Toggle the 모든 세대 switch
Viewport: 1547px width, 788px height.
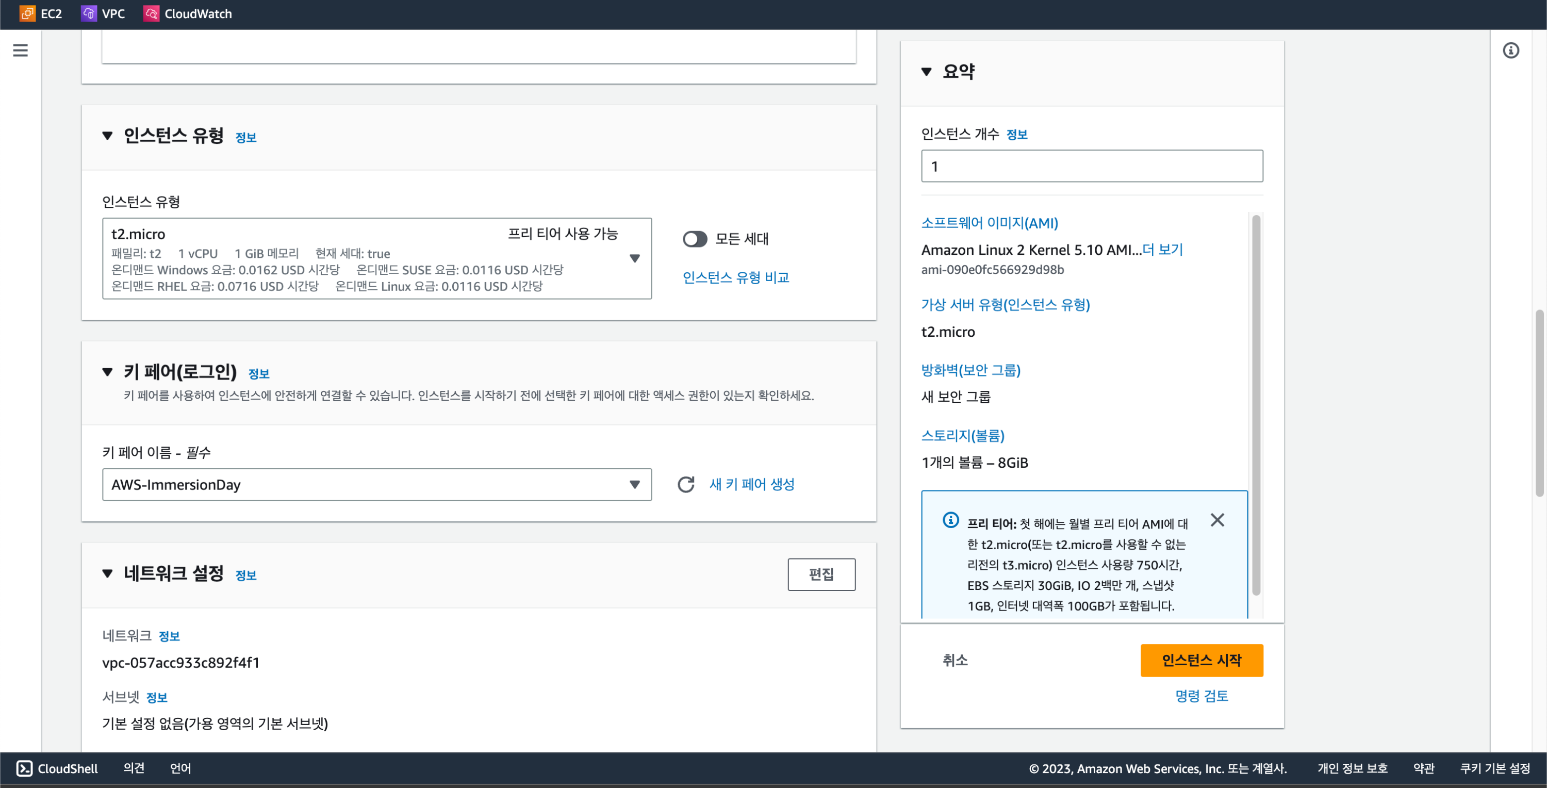pyautogui.click(x=695, y=239)
